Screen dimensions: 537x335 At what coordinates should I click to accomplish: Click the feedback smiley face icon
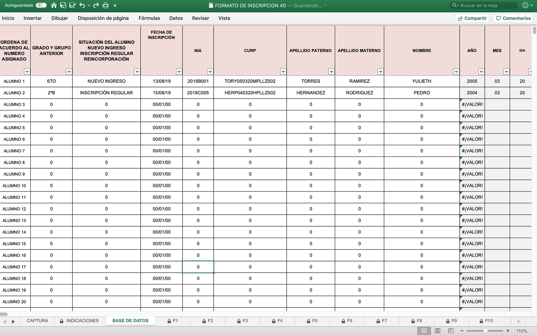tap(525, 5)
